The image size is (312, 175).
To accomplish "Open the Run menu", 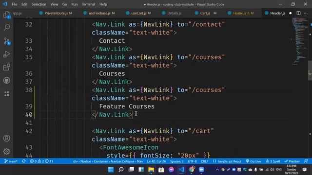I will [75, 4].
